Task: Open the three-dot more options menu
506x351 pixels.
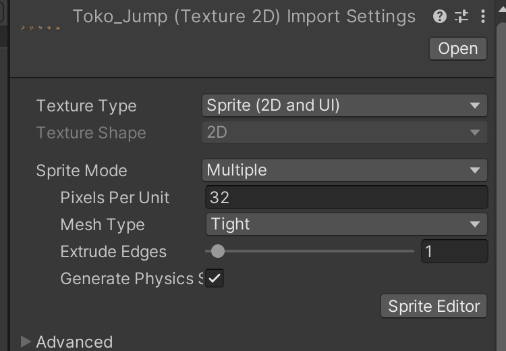Action: (x=483, y=16)
